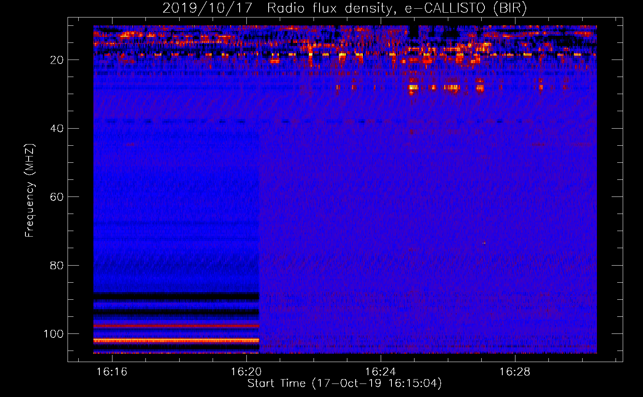Screen dimensions: 643x397
Task: Click the 80 frequency tick label
Action: point(57,266)
